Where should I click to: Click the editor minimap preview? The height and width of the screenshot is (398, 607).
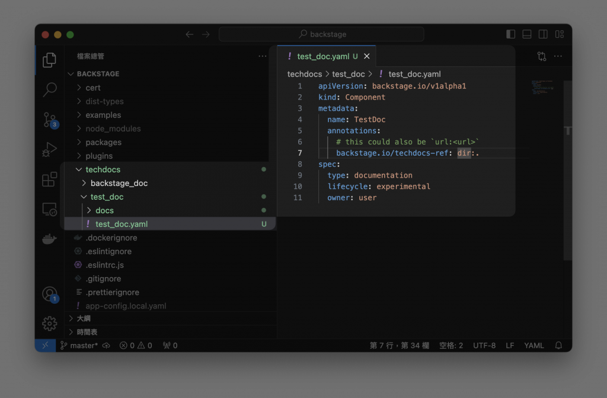(542, 88)
